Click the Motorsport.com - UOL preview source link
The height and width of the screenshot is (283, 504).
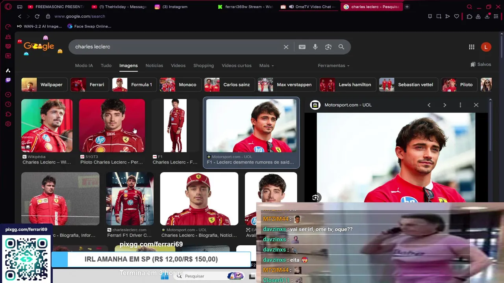(x=348, y=105)
